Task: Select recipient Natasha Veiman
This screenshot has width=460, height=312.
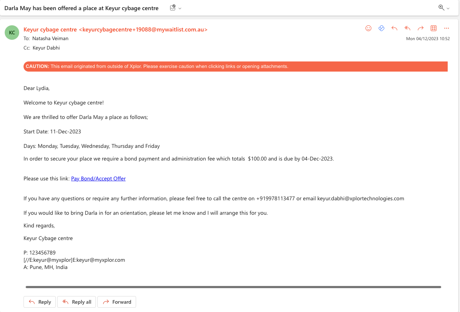Action: 50,38
